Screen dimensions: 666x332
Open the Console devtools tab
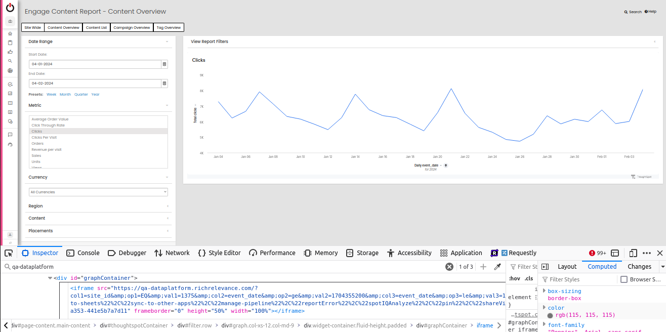pyautogui.click(x=83, y=253)
